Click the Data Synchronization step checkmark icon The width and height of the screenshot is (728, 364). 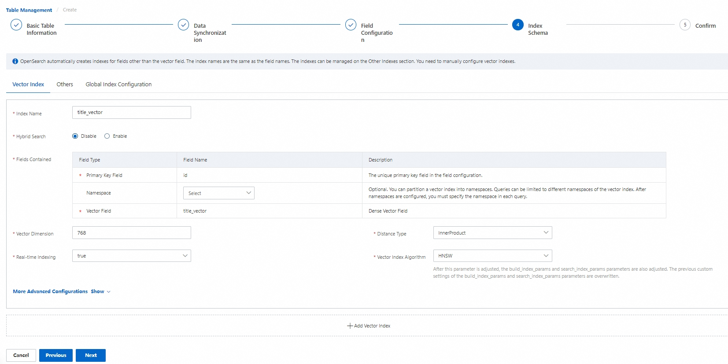[183, 25]
